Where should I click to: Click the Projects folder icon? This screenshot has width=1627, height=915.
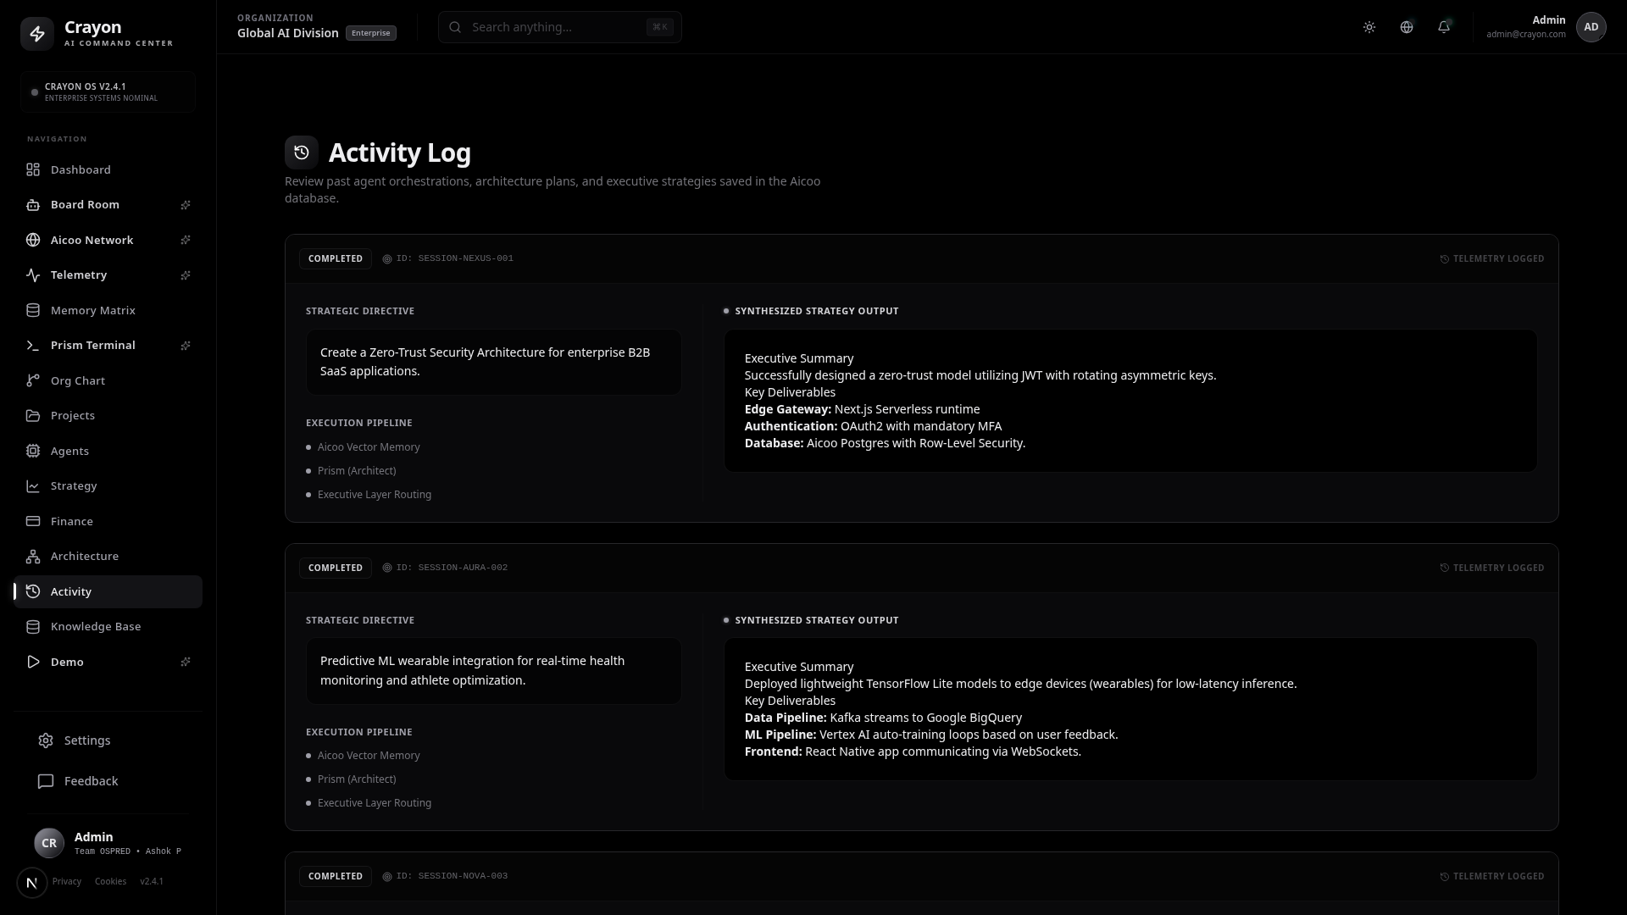[33, 416]
